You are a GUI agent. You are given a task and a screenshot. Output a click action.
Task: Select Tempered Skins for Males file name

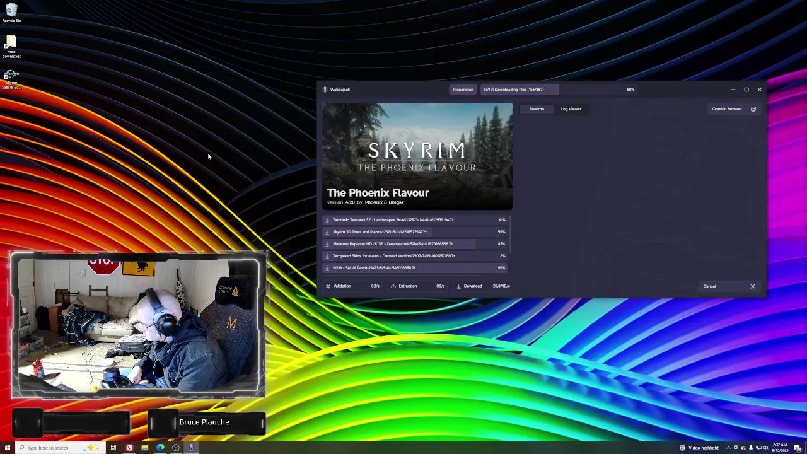394,256
